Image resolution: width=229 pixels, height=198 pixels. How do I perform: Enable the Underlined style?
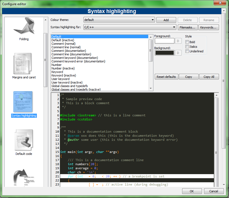(x=187, y=51)
